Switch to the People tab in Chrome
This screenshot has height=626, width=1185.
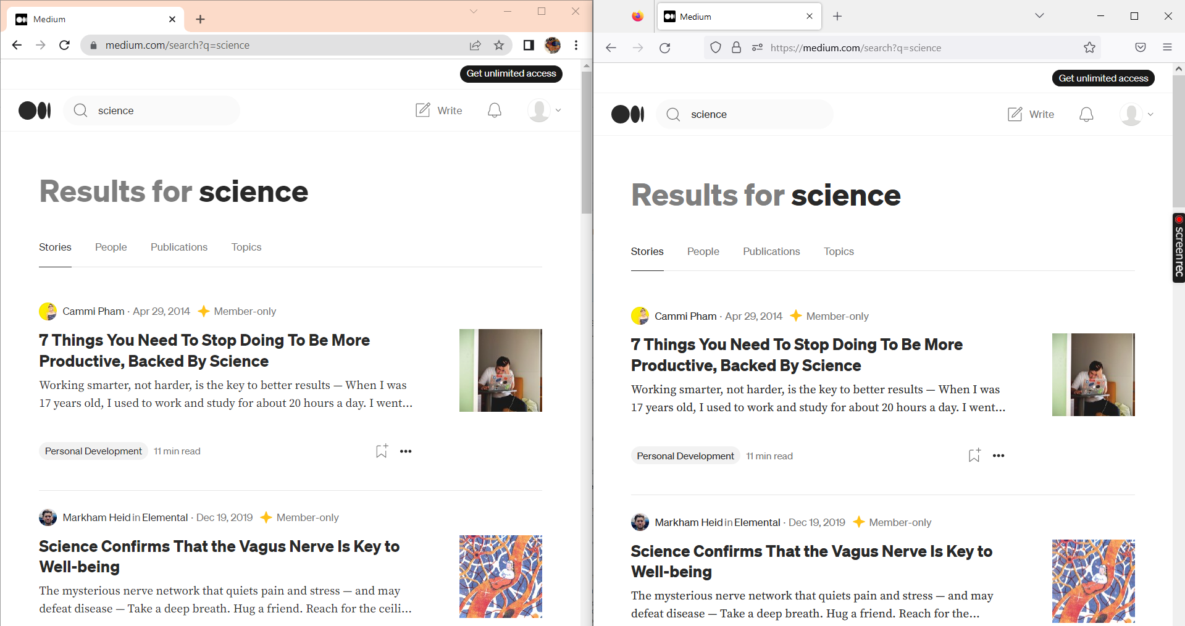[x=111, y=247]
